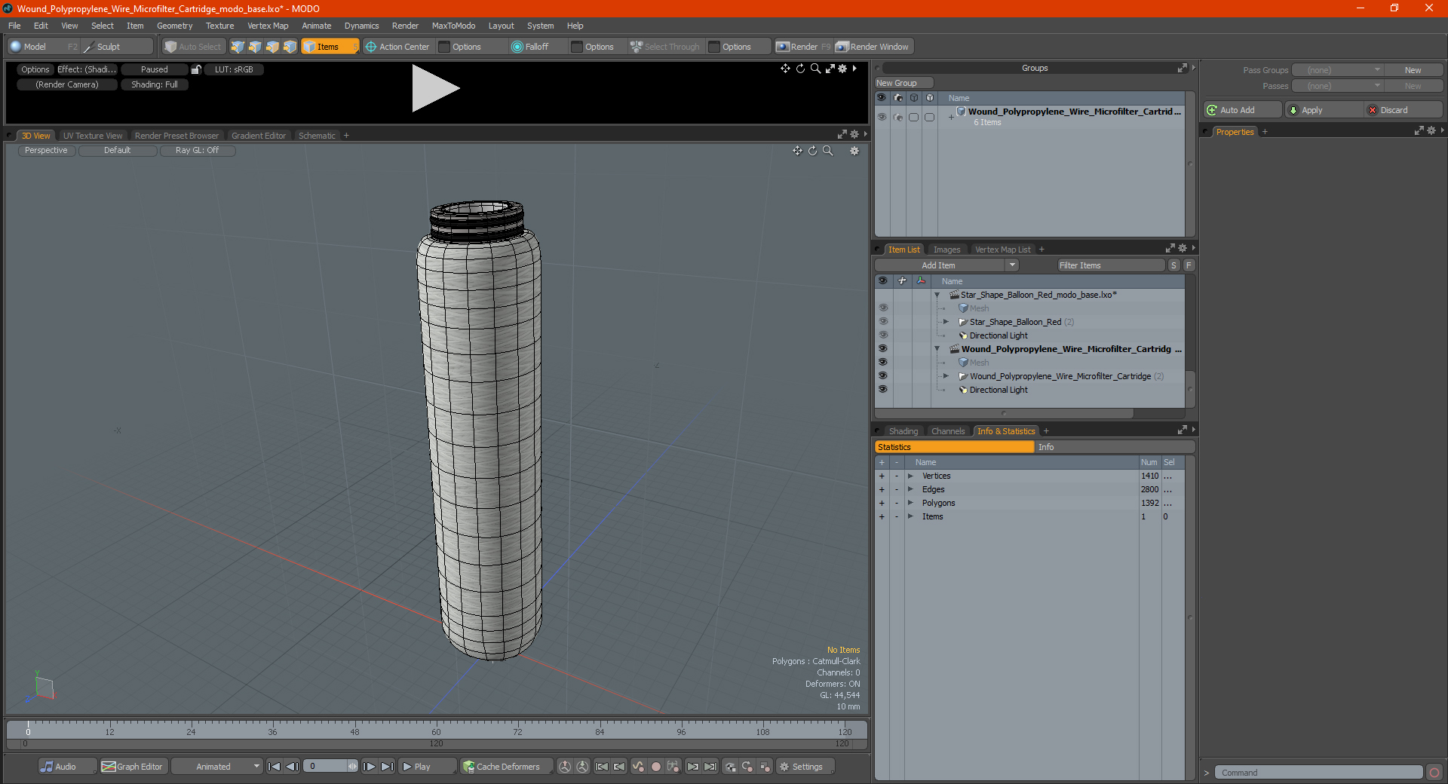This screenshot has height=784, width=1448.
Task: Open Action Center tool
Action: pos(397,47)
